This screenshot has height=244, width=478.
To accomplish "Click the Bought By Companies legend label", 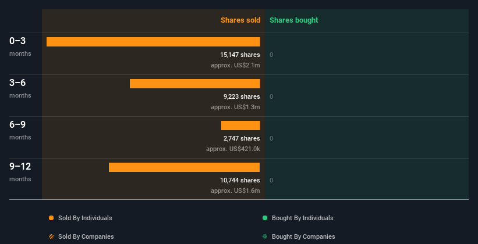I will point(303,237).
